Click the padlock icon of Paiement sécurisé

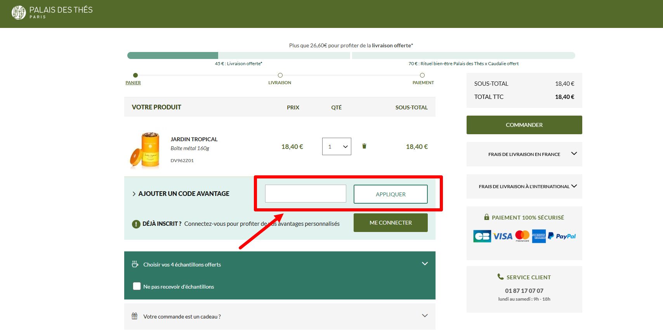[486, 217]
